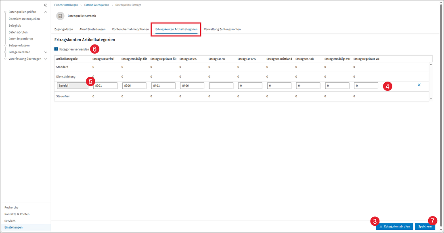Select the Ertragskonten Artikelkategorien tab

click(176, 29)
